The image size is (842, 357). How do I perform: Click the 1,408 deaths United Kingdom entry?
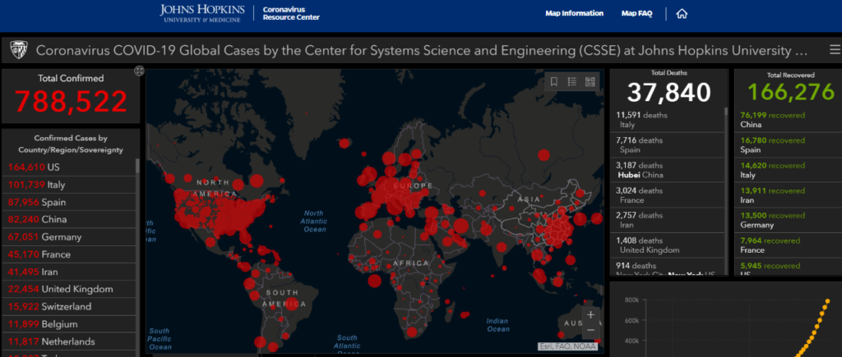(x=667, y=245)
